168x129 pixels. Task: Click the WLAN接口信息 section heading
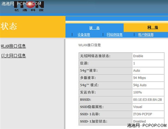(90, 45)
